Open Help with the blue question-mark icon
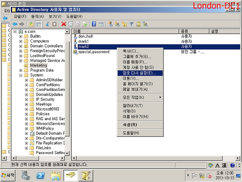 [x=94, y=24]
